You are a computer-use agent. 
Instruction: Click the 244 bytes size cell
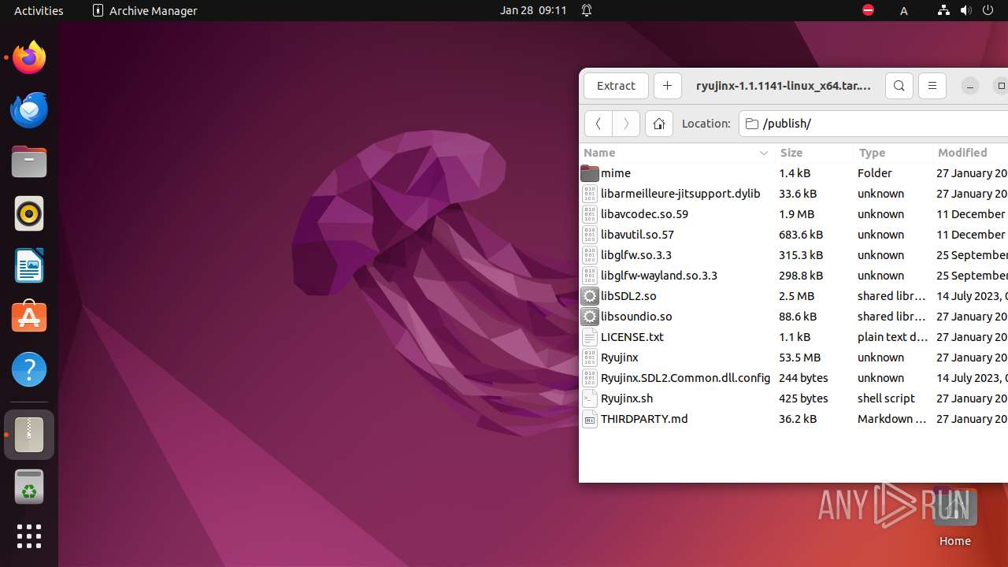tap(803, 378)
